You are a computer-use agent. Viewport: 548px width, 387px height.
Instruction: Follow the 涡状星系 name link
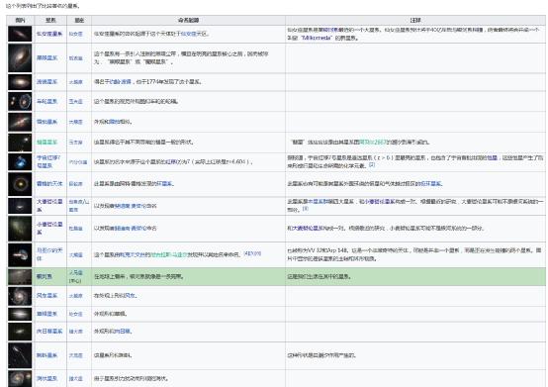46,378
